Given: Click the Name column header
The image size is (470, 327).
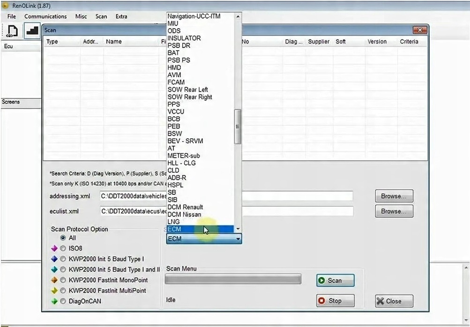Looking at the screenshot, I should click(x=131, y=42).
